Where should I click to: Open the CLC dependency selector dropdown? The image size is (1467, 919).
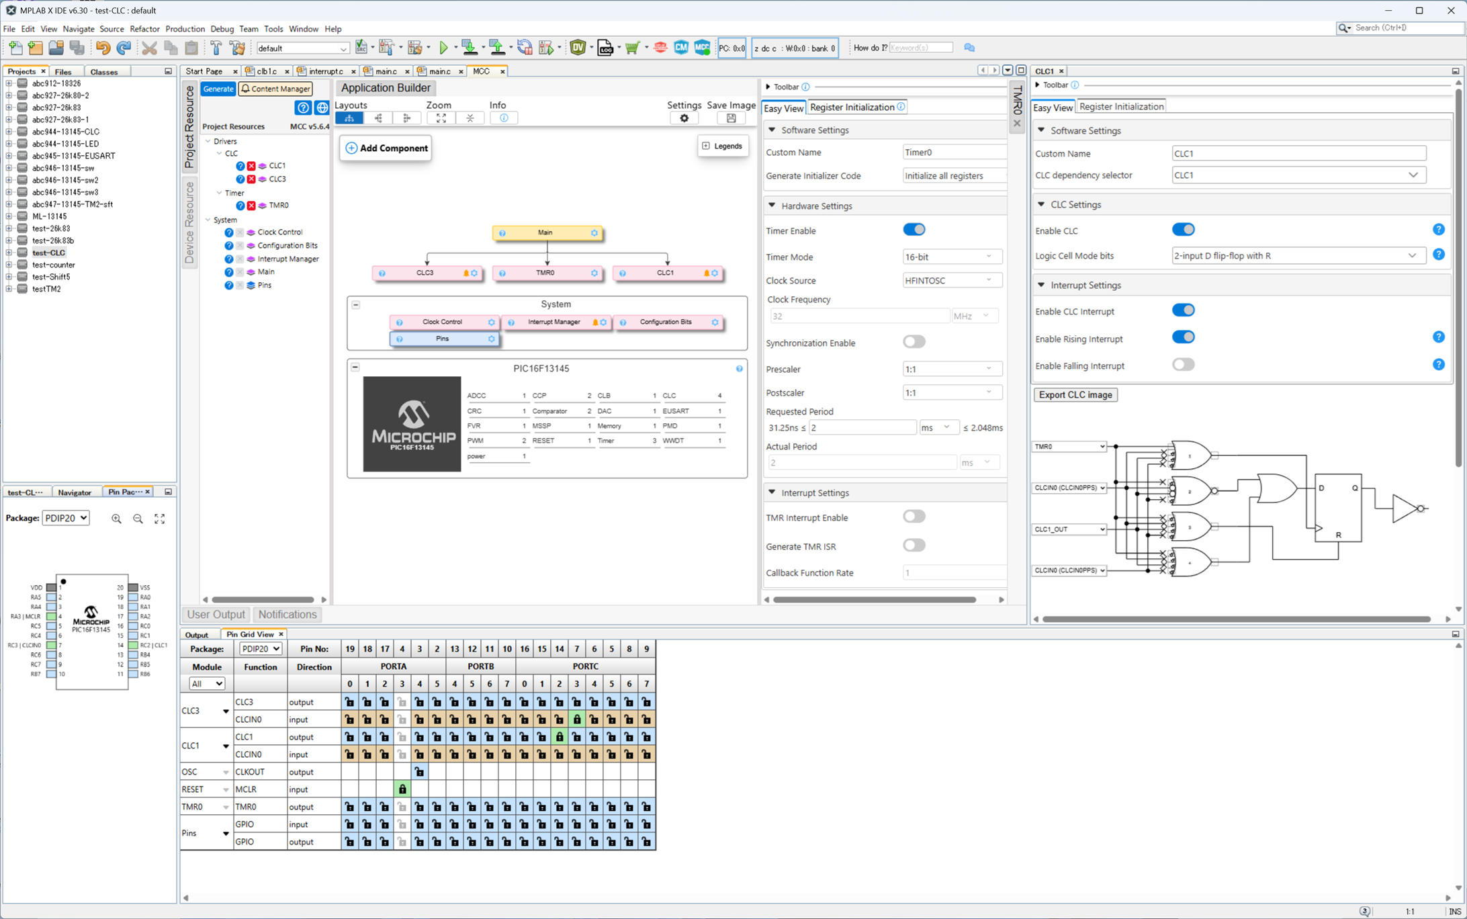(1298, 175)
